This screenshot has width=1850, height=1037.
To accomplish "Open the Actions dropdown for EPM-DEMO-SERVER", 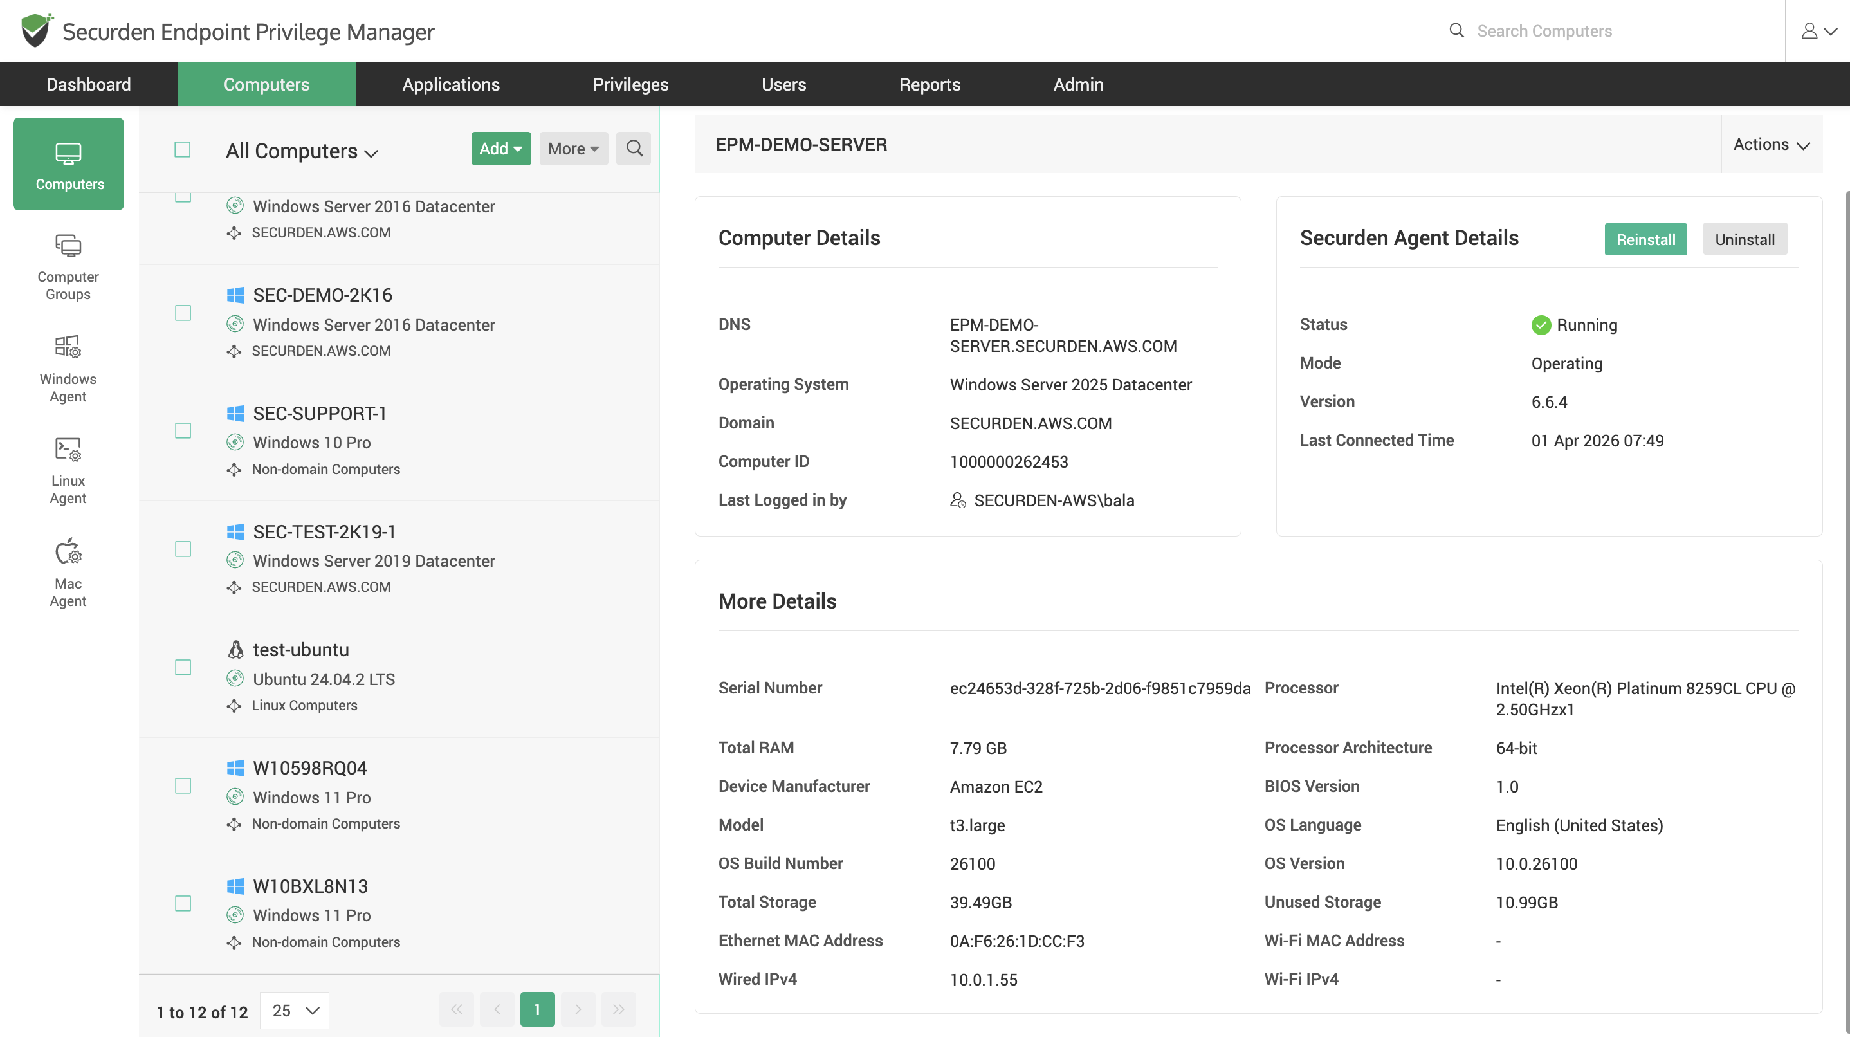I will (x=1770, y=144).
